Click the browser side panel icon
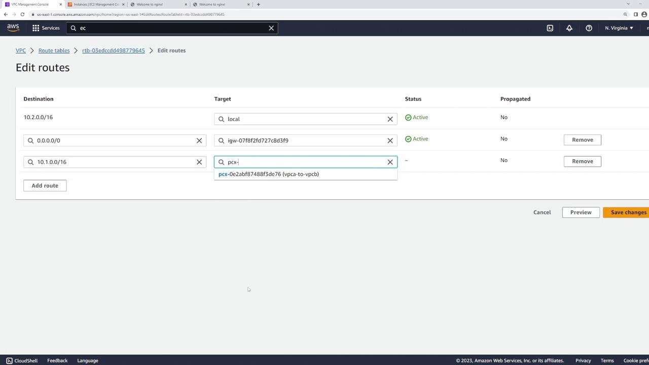The width and height of the screenshot is (649, 365). click(x=636, y=14)
